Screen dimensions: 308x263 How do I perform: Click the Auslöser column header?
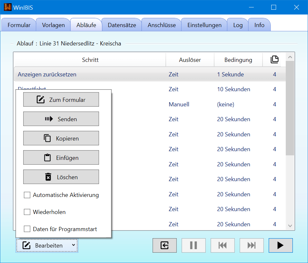pos(190,60)
